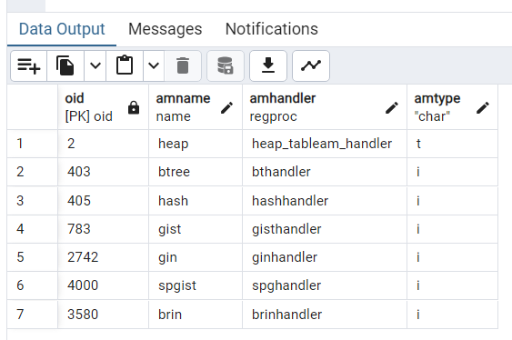Click the oid cell with value 2742
The width and height of the screenshot is (512, 340).
[x=103, y=257]
